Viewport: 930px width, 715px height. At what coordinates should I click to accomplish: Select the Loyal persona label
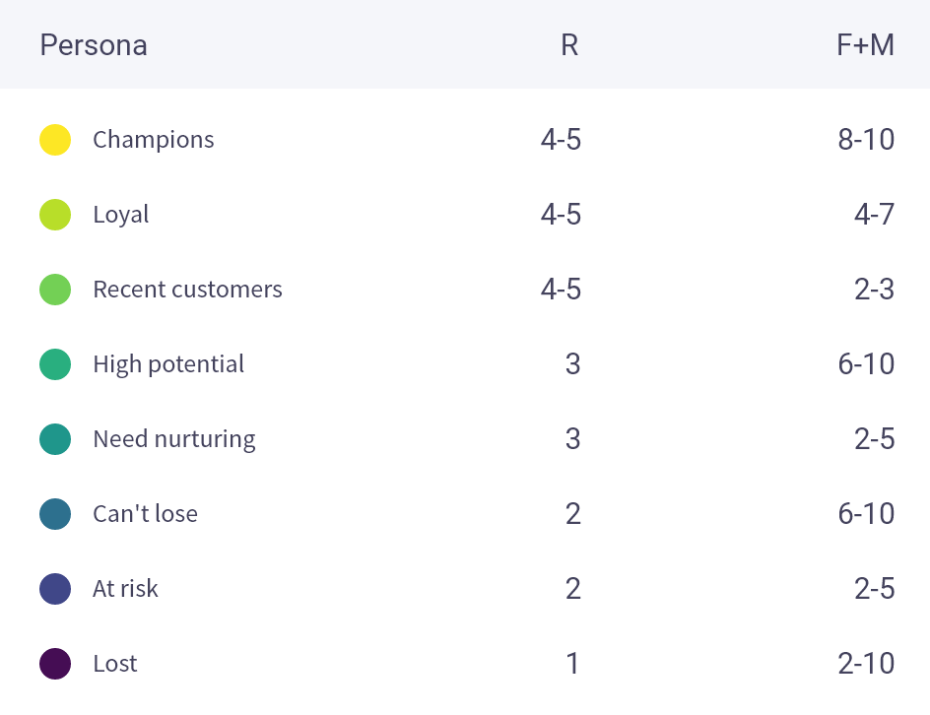121,215
